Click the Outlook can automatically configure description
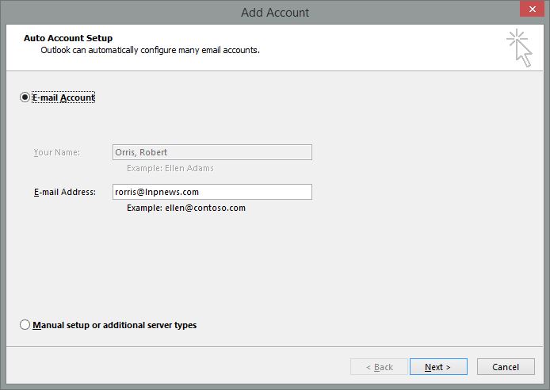Image resolution: width=550 pixels, height=390 pixels. (x=151, y=50)
